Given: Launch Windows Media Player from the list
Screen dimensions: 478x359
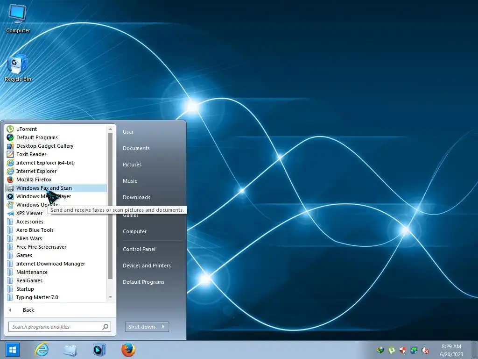Looking at the screenshot, I should (x=56, y=196).
